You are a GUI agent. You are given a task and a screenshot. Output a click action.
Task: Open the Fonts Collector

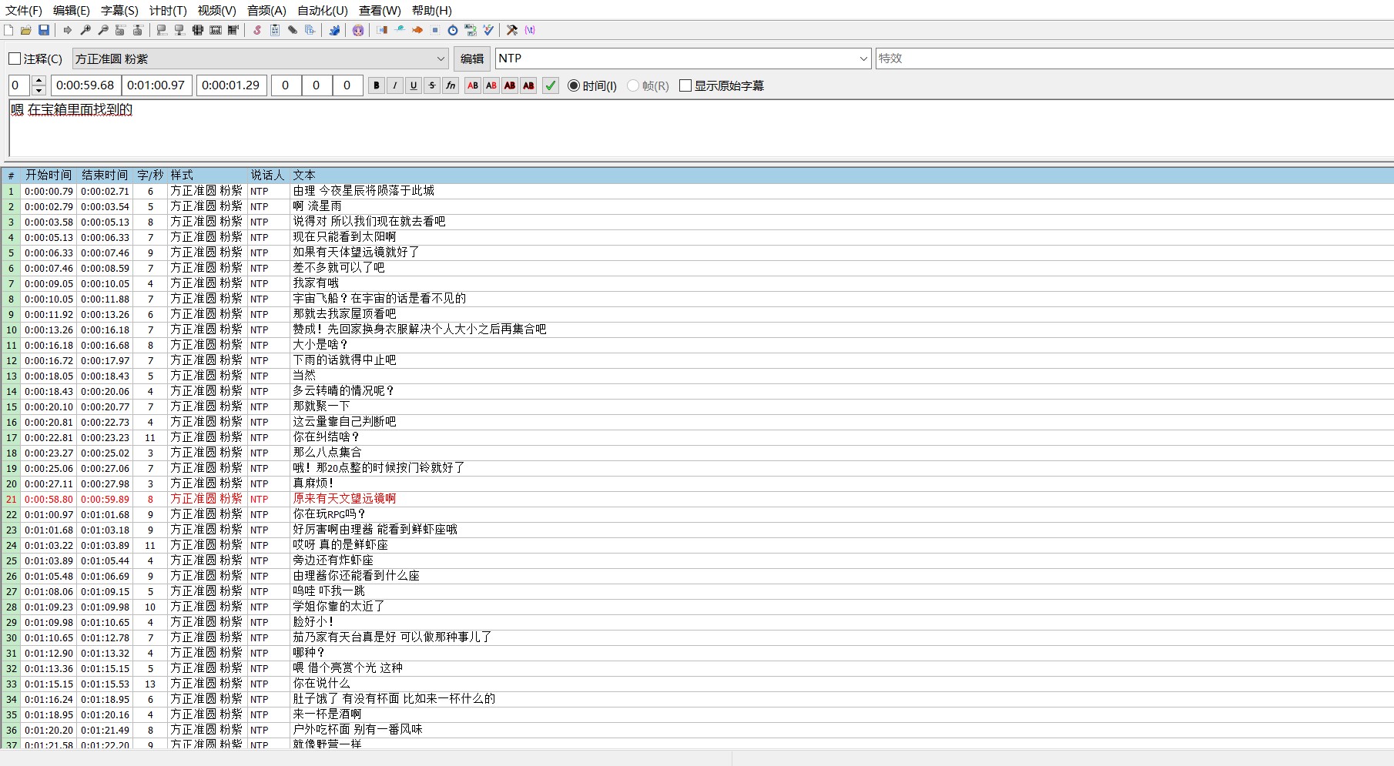pyautogui.click(x=310, y=30)
